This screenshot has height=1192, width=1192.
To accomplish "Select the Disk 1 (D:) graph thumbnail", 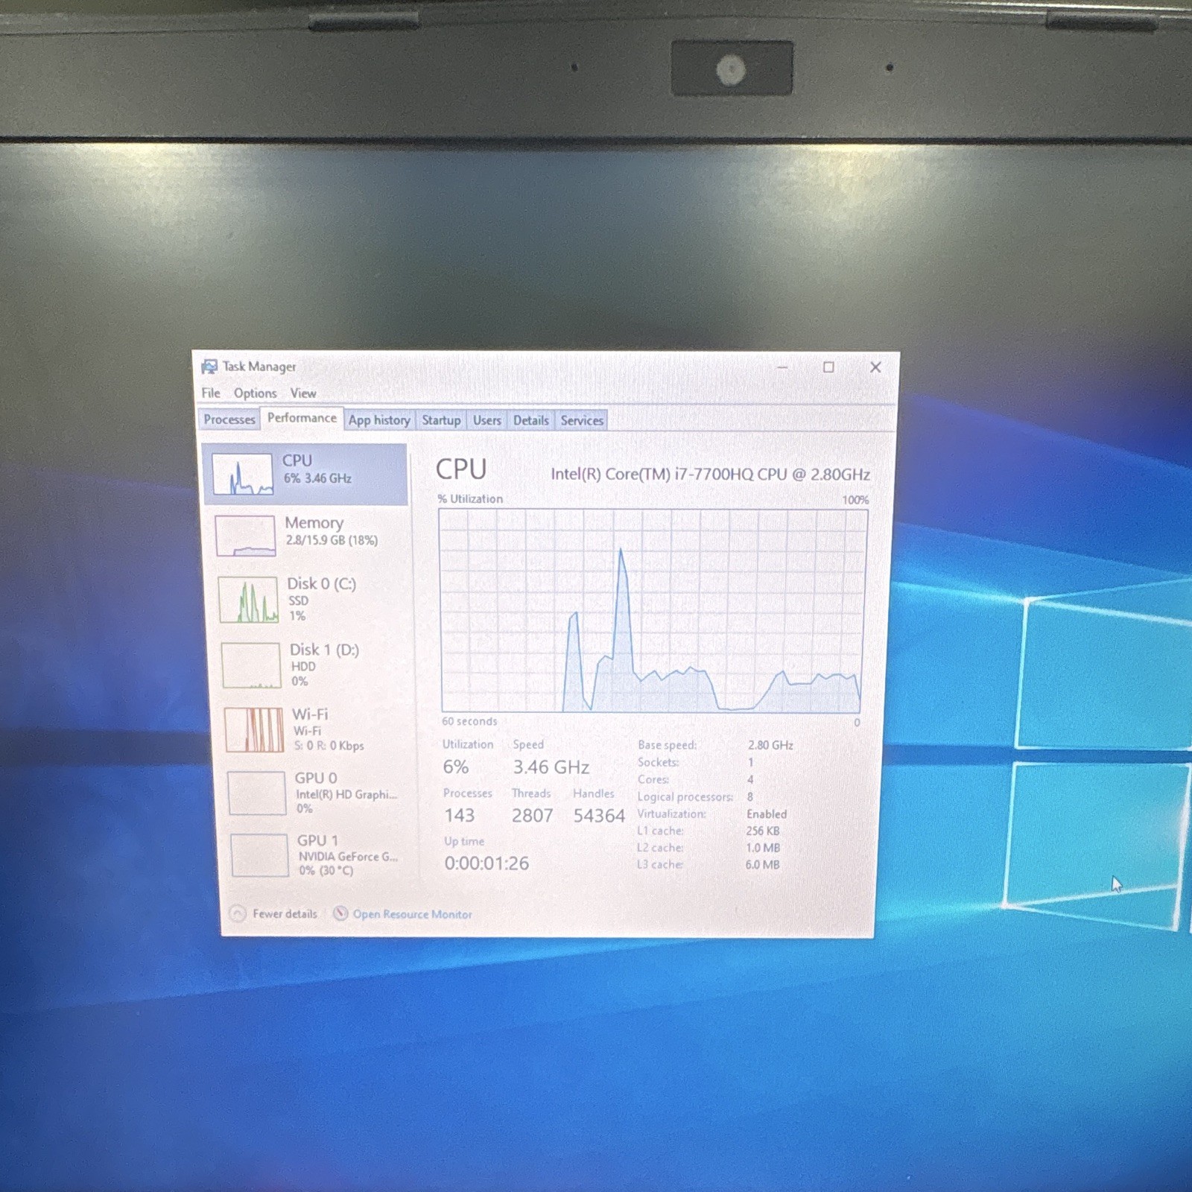I will [x=251, y=665].
